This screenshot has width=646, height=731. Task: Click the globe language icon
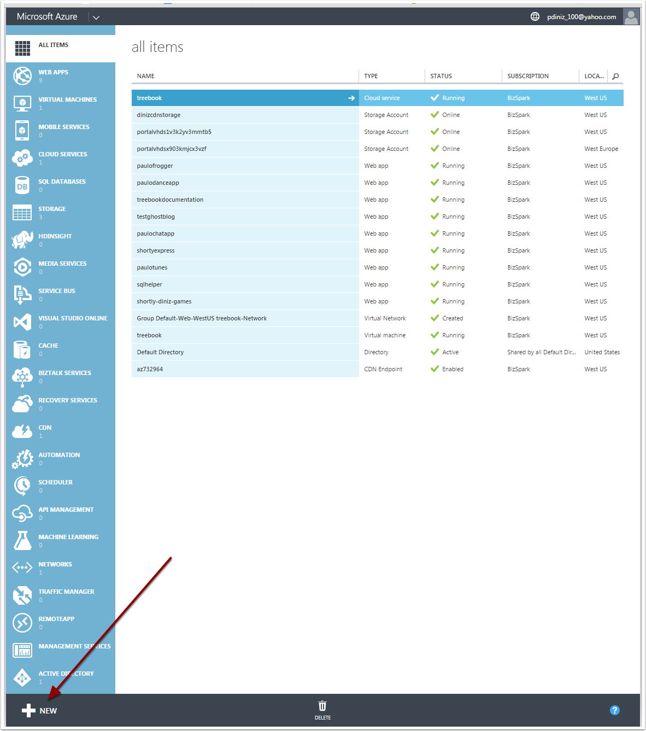pyautogui.click(x=535, y=16)
